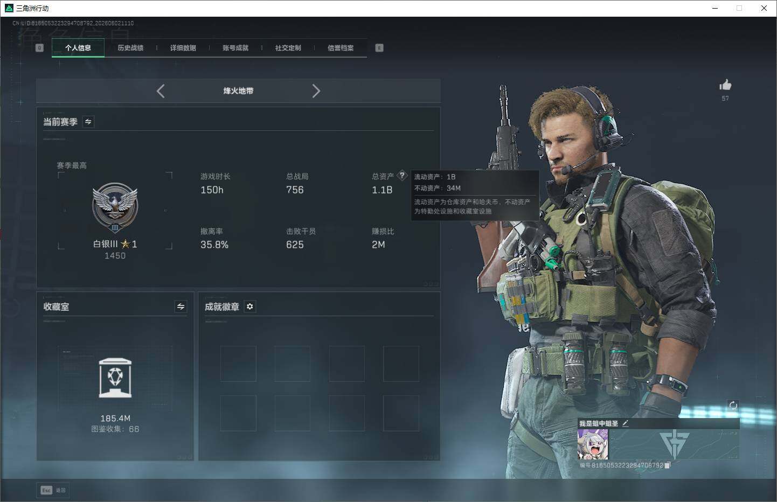Click the 流动资产: 1B tooltip line
Screen dimensions: 777x502
coord(435,177)
